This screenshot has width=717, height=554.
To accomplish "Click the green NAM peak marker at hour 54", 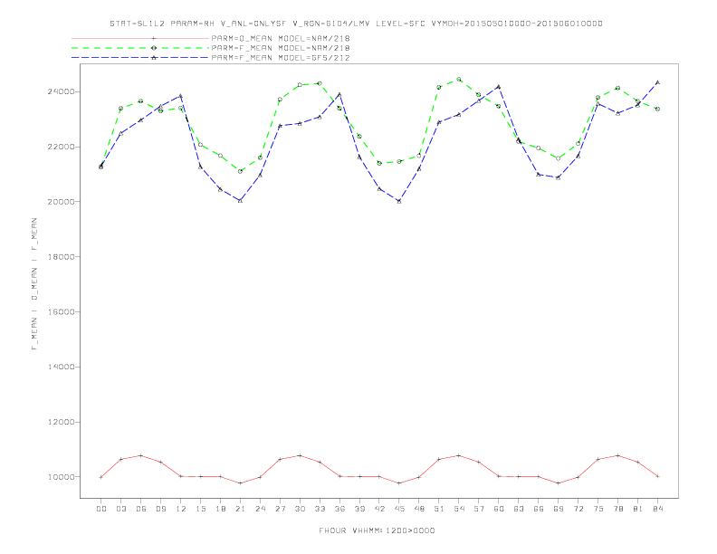I will (459, 79).
